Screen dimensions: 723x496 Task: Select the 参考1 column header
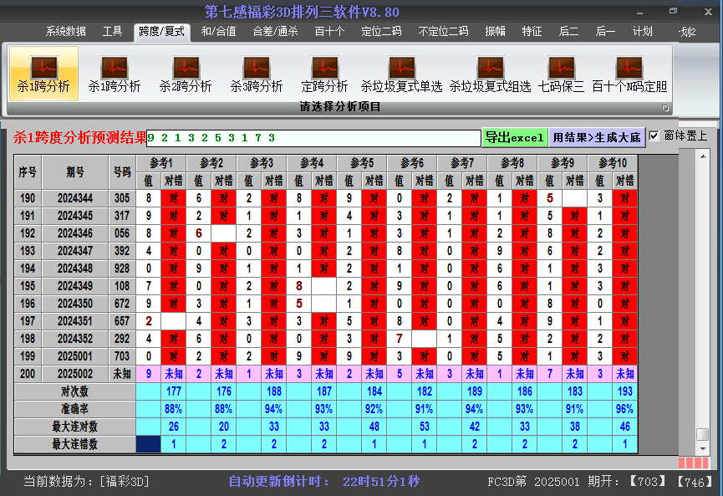(x=161, y=163)
